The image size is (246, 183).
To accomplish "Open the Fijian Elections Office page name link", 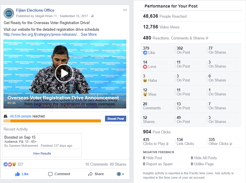I will [x=35, y=10].
